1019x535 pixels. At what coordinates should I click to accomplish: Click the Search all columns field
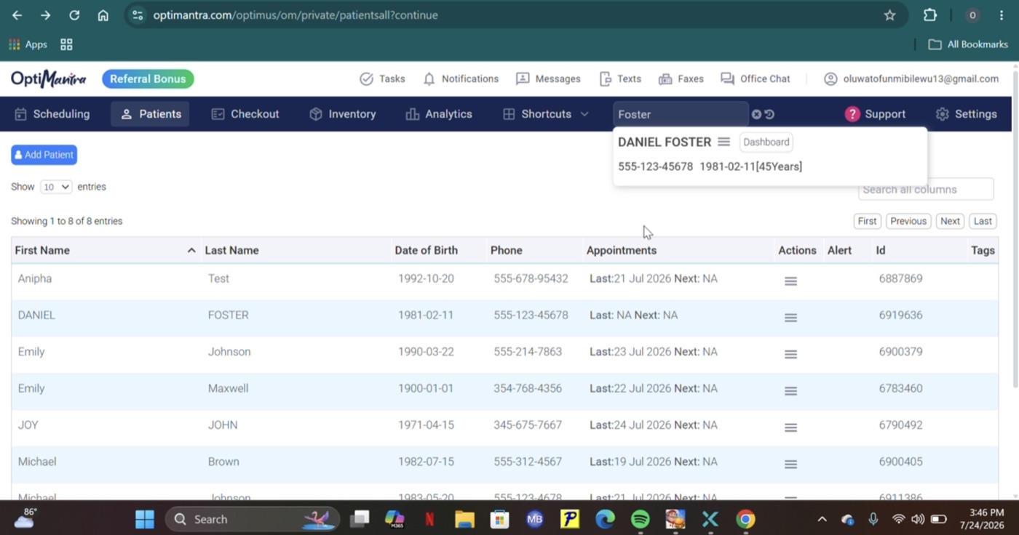click(926, 189)
